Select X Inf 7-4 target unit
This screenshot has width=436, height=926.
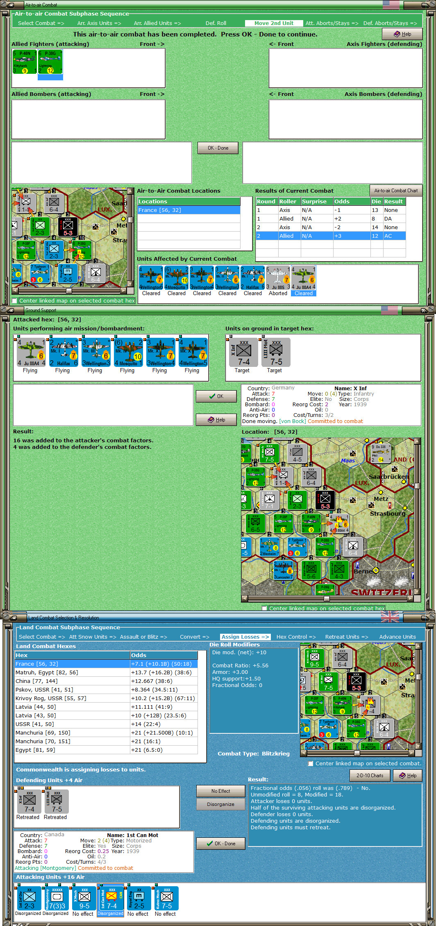pyautogui.click(x=243, y=352)
